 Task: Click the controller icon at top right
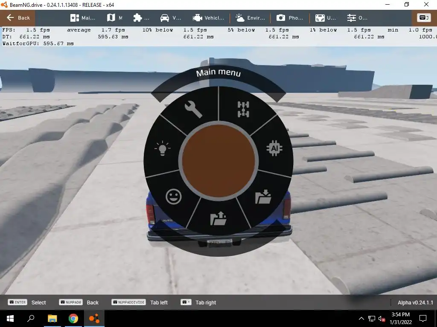424,18
